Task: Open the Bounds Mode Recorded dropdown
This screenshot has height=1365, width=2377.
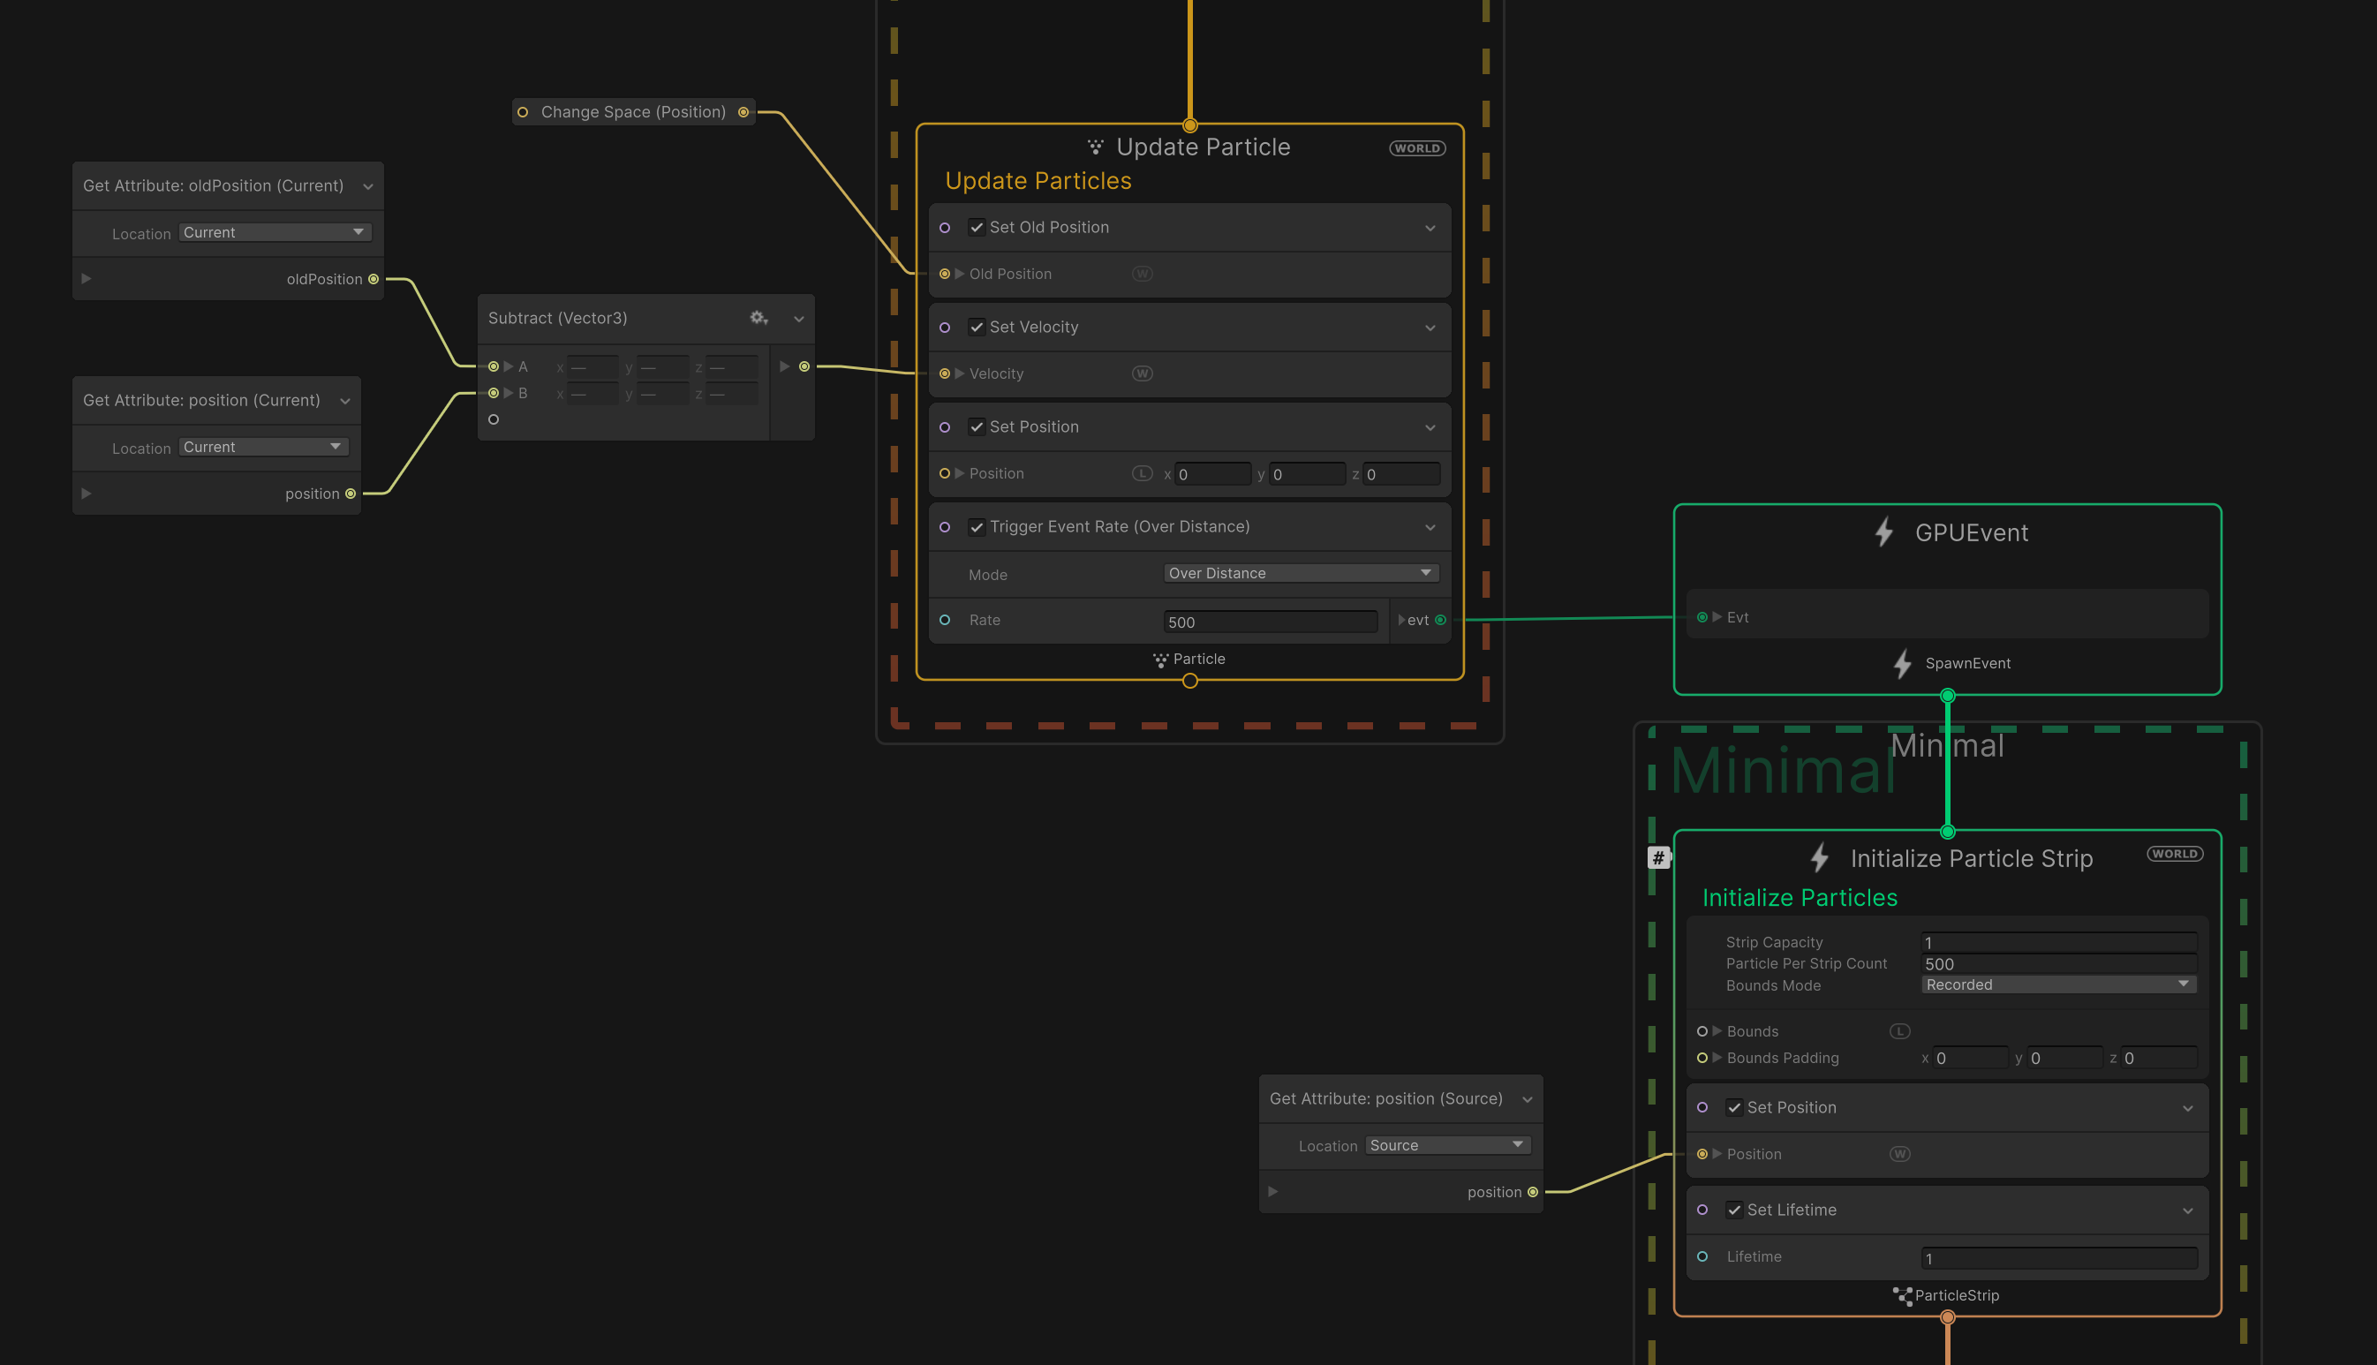Action: [2057, 984]
